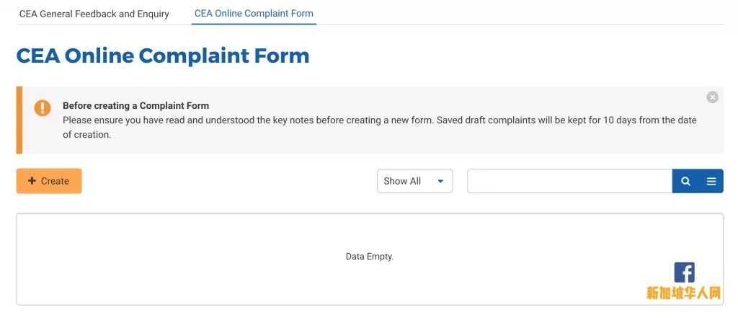Switch to CEA General Feedback and Enquiry tab
This screenshot has width=738, height=318.
coord(94,14)
